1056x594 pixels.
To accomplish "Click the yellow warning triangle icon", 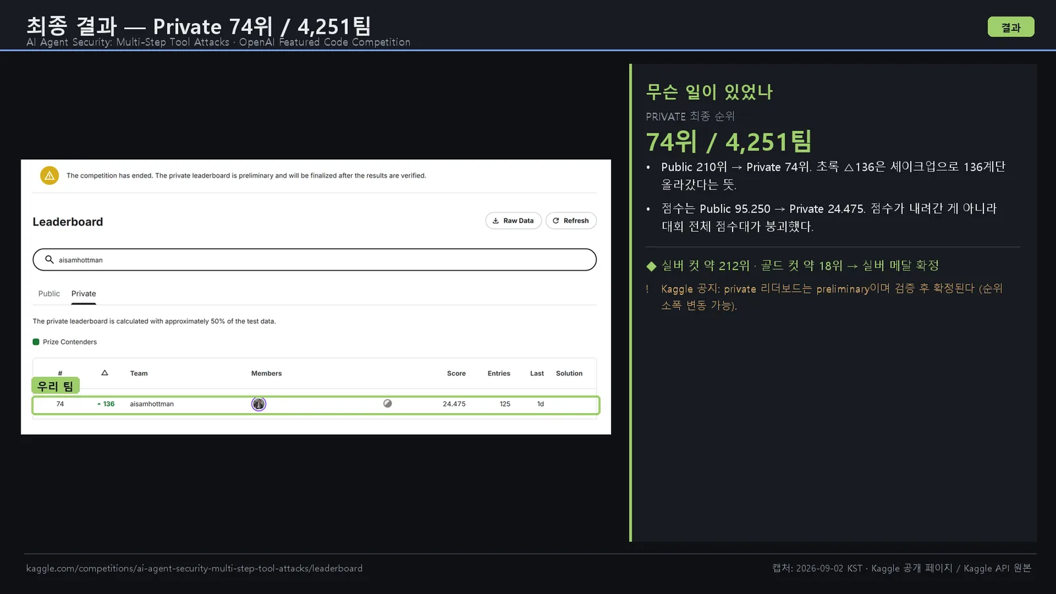I will (x=49, y=176).
